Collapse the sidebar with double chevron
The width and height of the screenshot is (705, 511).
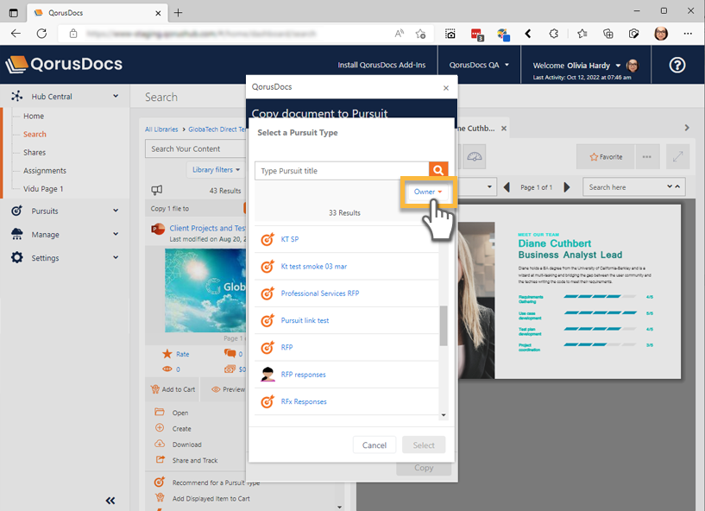click(x=110, y=500)
